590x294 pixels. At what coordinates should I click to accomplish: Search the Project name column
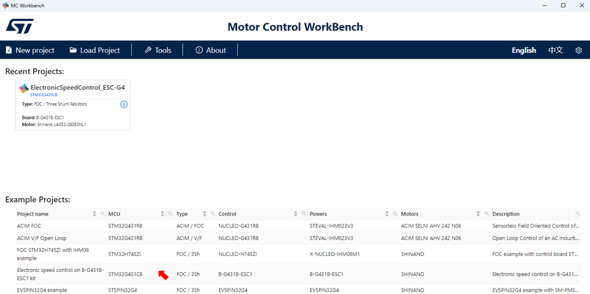coord(102,214)
